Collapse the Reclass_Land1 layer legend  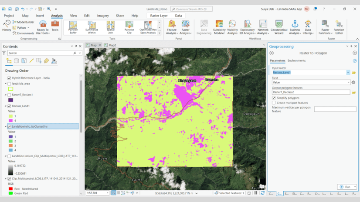tap(6, 106)
